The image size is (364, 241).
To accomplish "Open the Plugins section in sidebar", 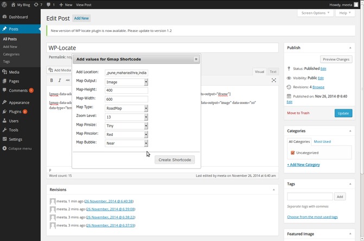I will [x=15, y=111].
